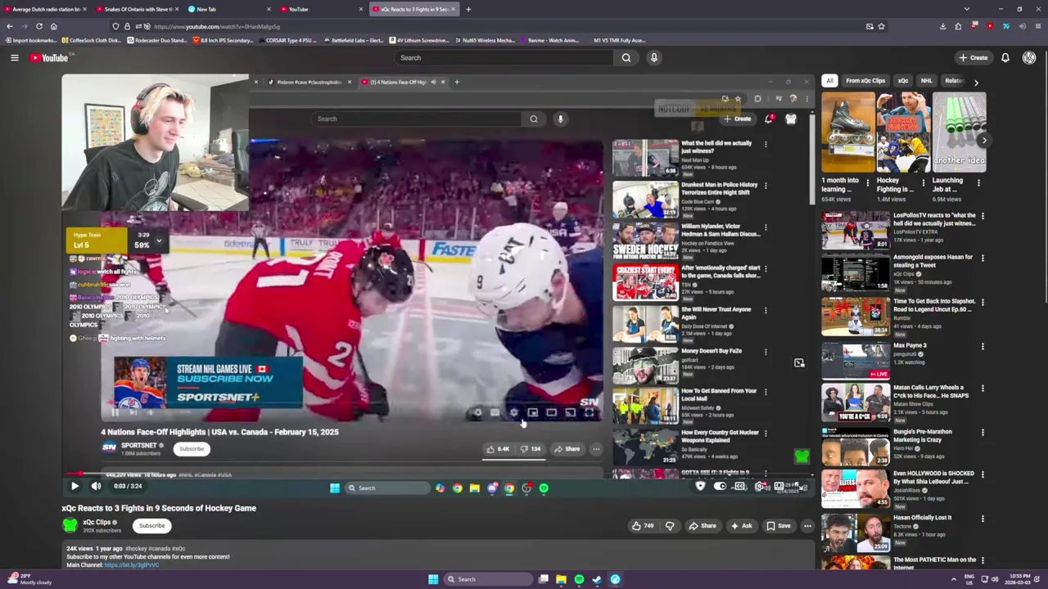The height and width of the screenshot is (589, 1048).
Task: Open a new browser tab plus
Action: [x=468, y=9]
